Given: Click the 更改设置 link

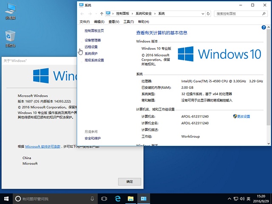Looking at the screenshot, I should point(244,116).
